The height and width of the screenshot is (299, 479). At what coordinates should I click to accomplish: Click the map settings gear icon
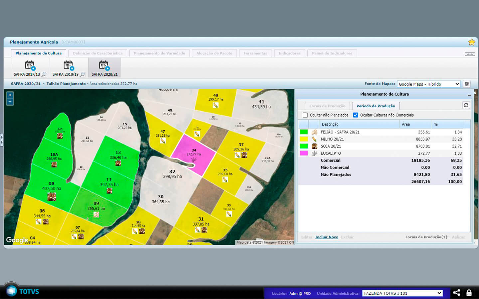pos(467,84)
